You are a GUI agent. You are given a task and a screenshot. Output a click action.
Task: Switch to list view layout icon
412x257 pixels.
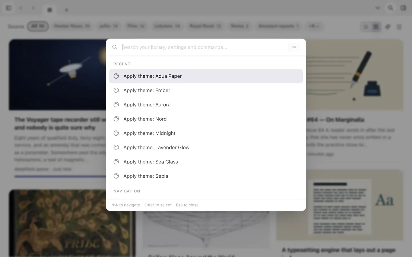pos(366,27)
